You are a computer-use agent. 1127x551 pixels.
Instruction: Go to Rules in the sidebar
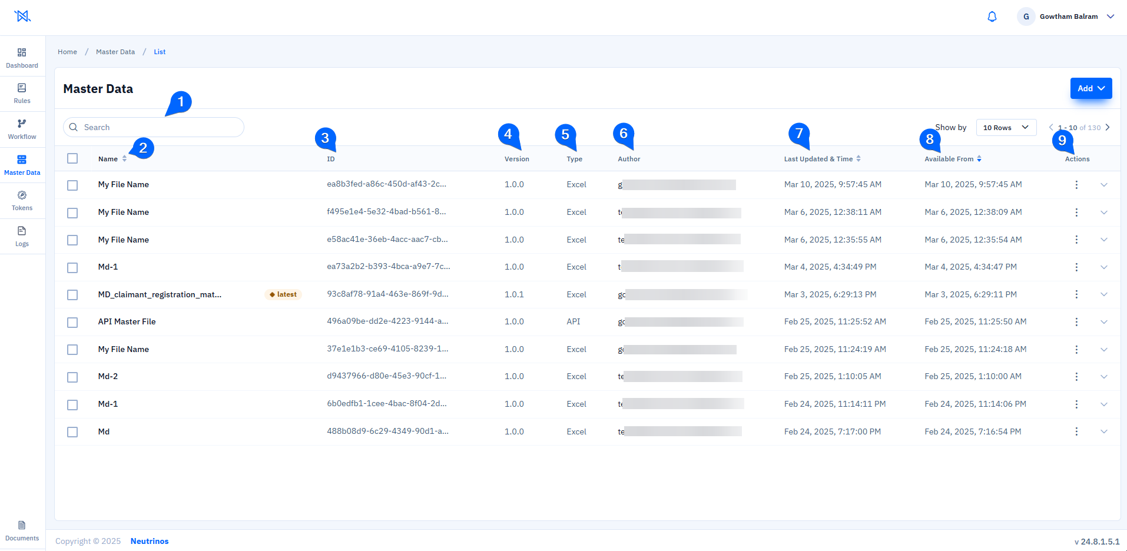tap(22, 94)
